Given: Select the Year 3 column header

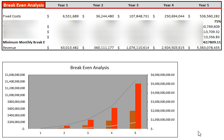Looking at the screenshot, I should 133,5.
